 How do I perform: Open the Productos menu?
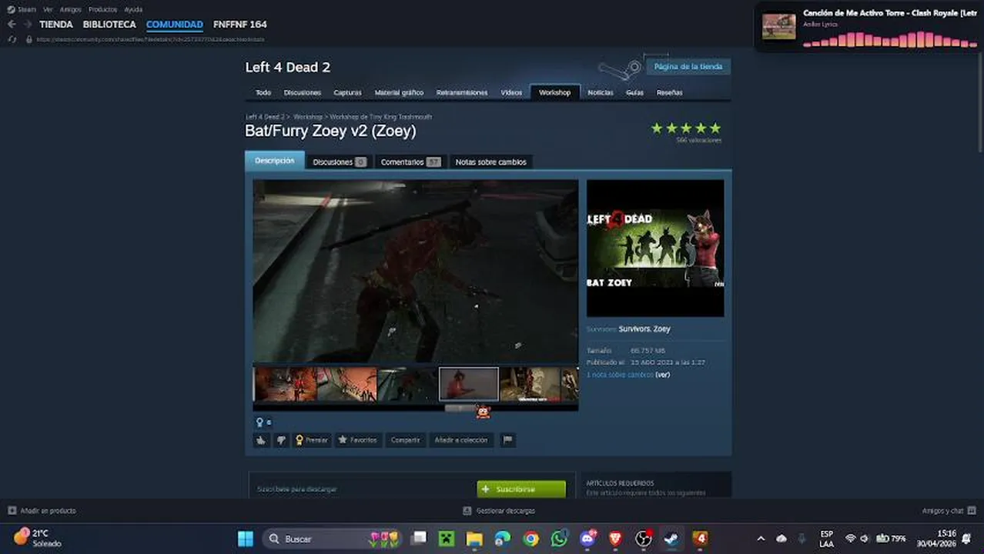tap(102, 9)
